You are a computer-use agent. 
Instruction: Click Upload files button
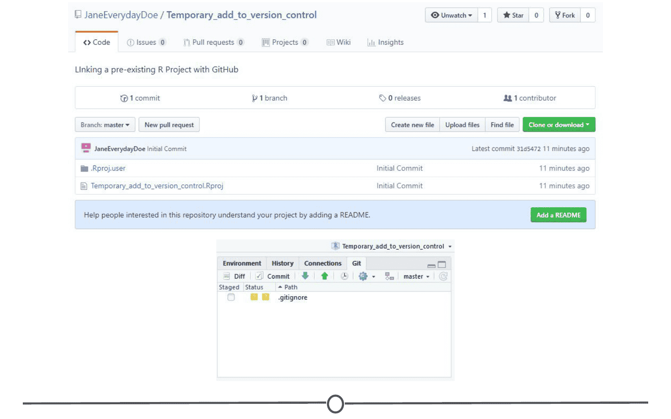[463, 125]
